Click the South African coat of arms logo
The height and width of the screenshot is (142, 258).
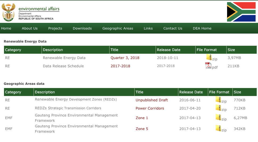(x=9, y=12)
